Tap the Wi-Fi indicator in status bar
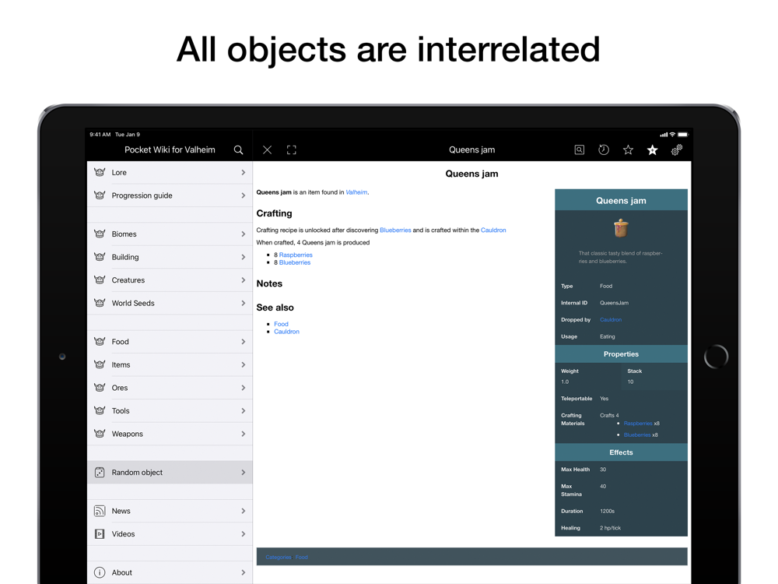This screenshot has height=584, width=778. [x=672, y=135]
